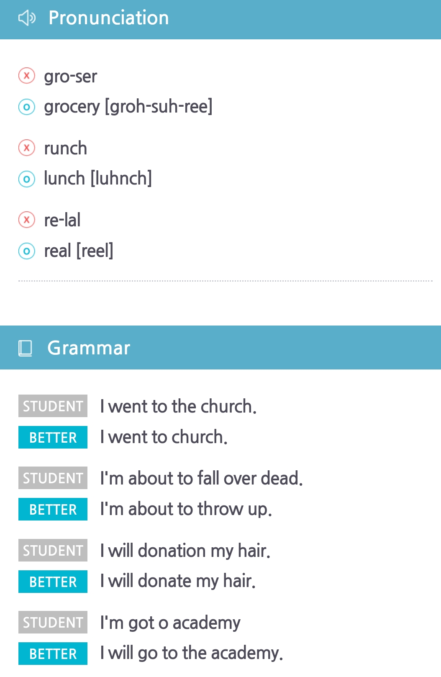Viewport: 441px width, 677px height.
Task: Select the text "lunch [luhnch]"
Action: (x=98, y=179)
